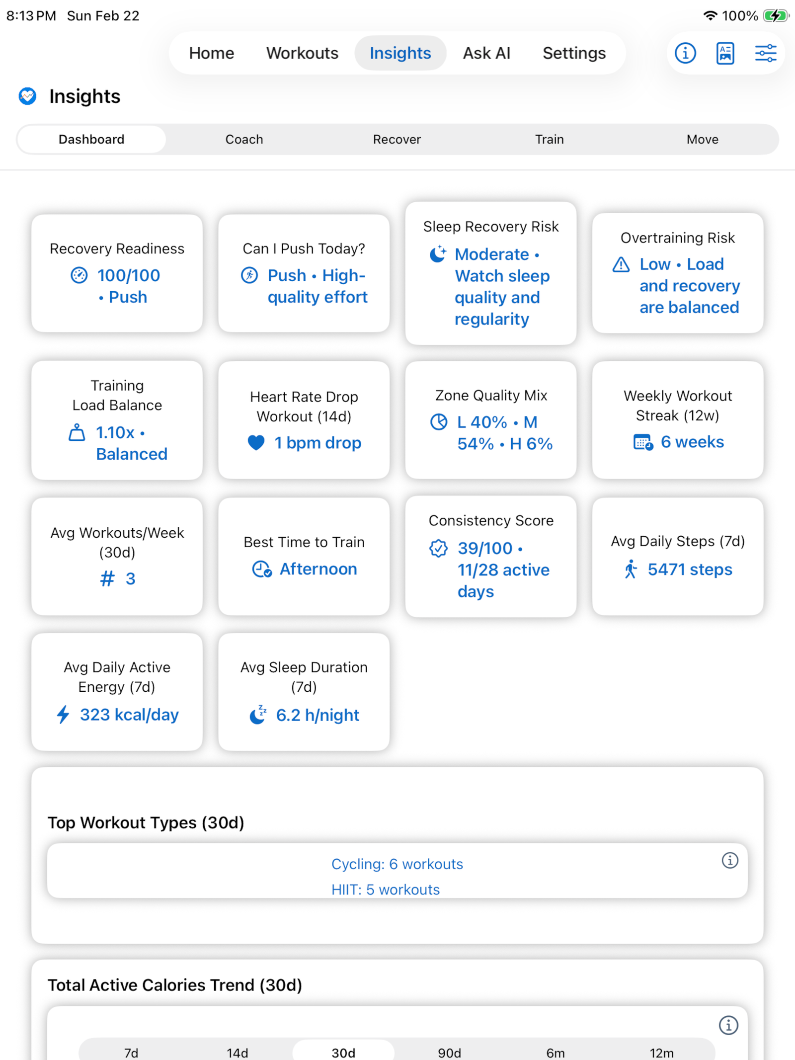The width and height of the screenshot is (795, 1060).
Task: Tap the Insights heart logo icon
Action: 28,96
